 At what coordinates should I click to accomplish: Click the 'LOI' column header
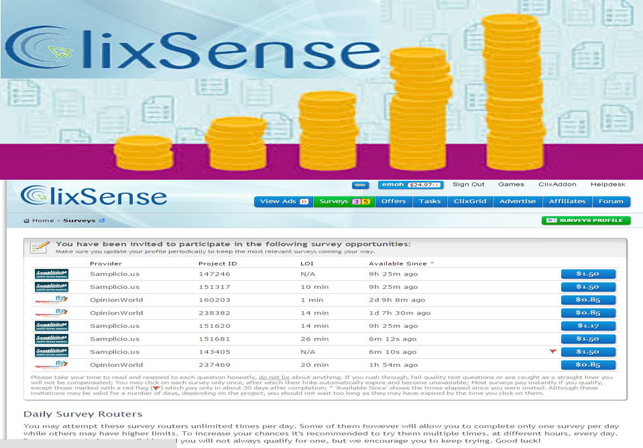coord(306,264)
